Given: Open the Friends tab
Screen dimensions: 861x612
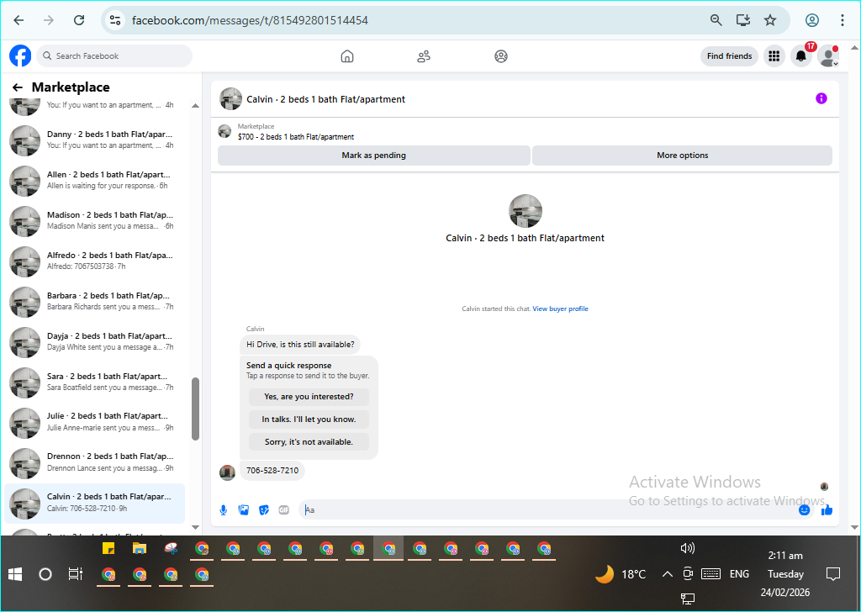Looking at the screenshot, I should 424,56.
